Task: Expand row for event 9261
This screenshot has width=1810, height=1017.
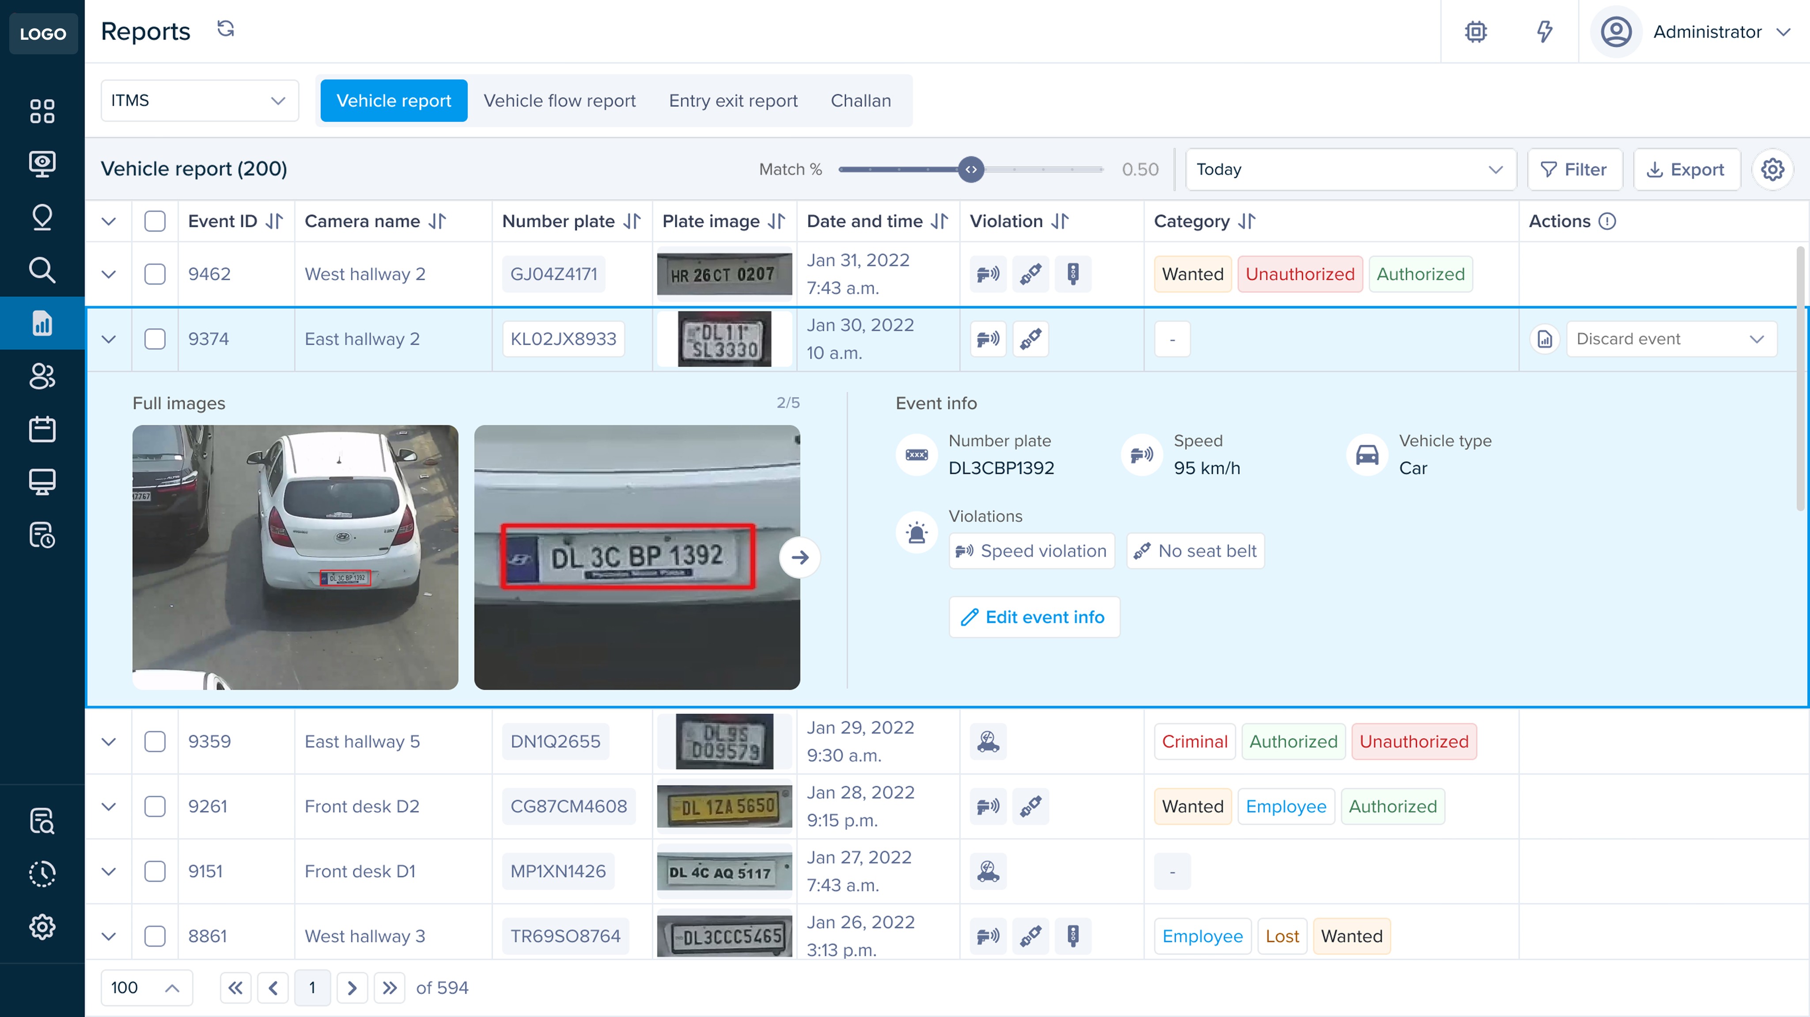Action: (108, 806)
